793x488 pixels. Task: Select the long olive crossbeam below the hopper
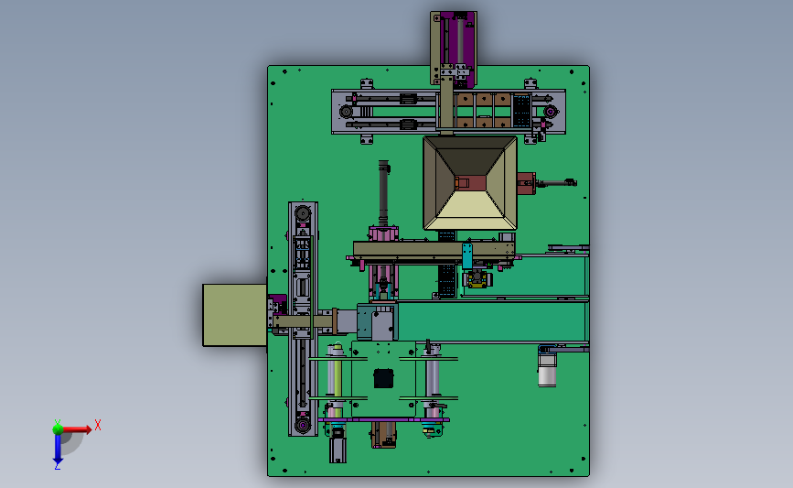coord(434,249)
